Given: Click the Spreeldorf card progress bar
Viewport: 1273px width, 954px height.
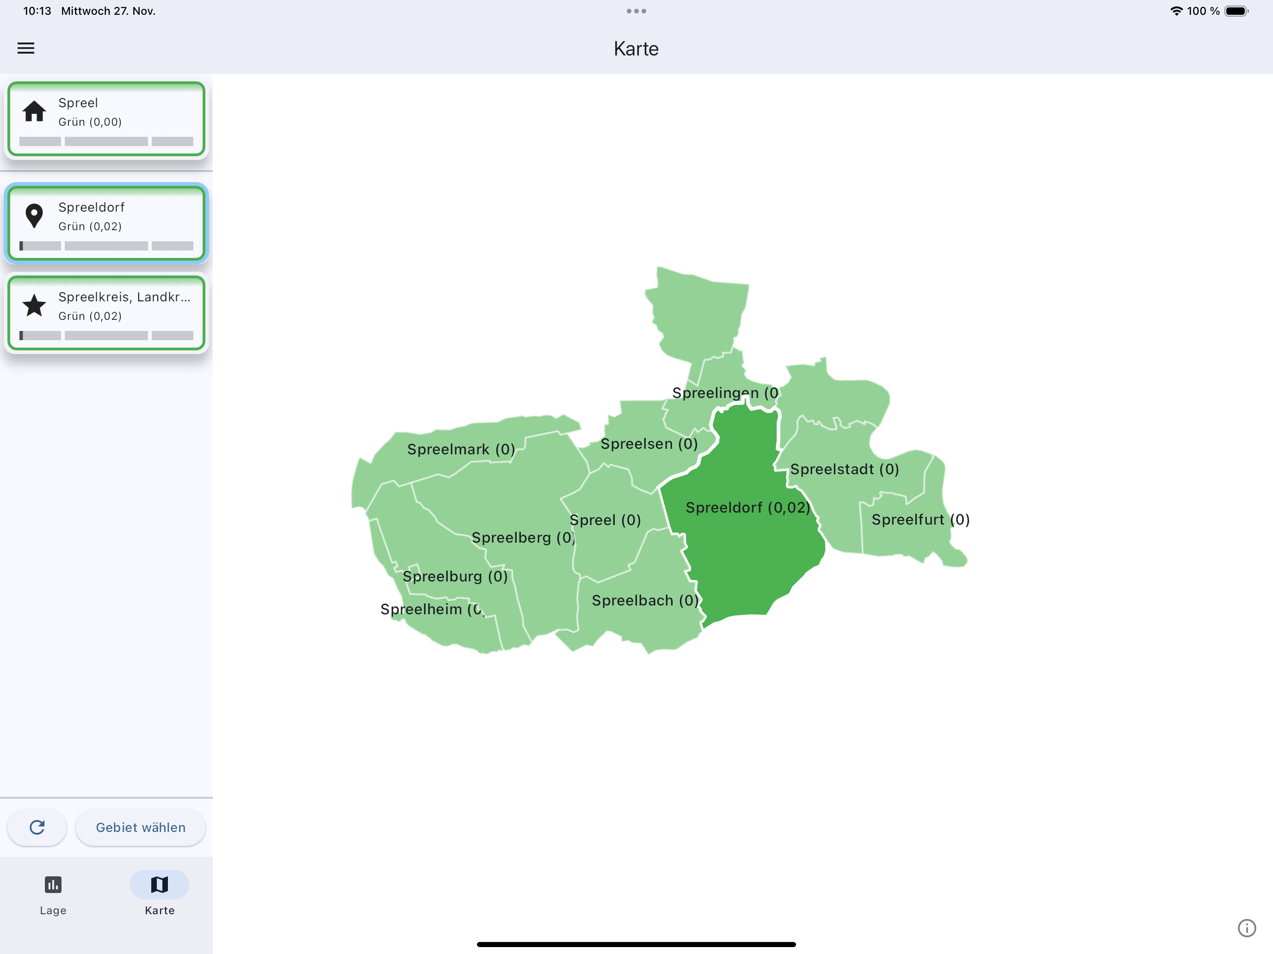Looking at the screenshot, I should click(106, 245).
